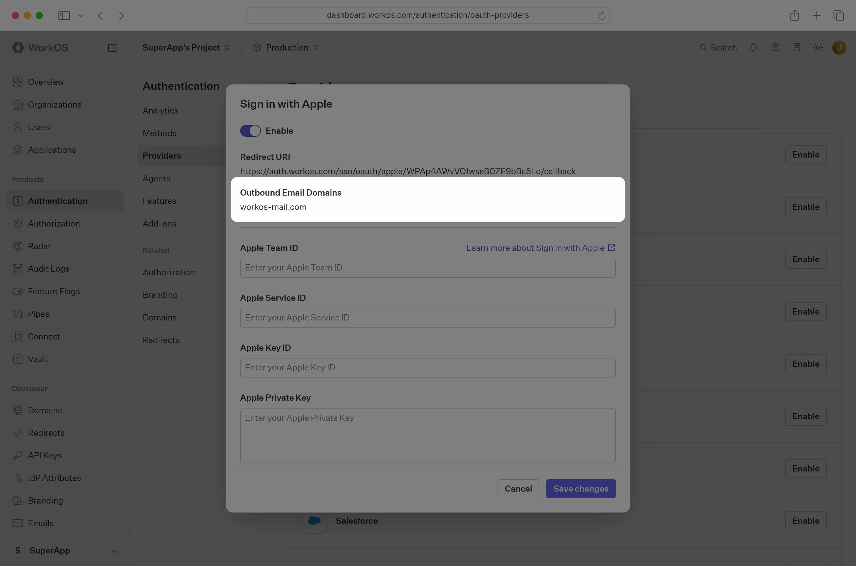Open a new Safari tab
The height and width of the screenshot is (566, 856).
click(x=816, y=15)
